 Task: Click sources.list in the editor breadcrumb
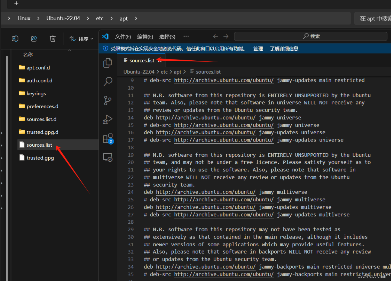coord(208,72)
